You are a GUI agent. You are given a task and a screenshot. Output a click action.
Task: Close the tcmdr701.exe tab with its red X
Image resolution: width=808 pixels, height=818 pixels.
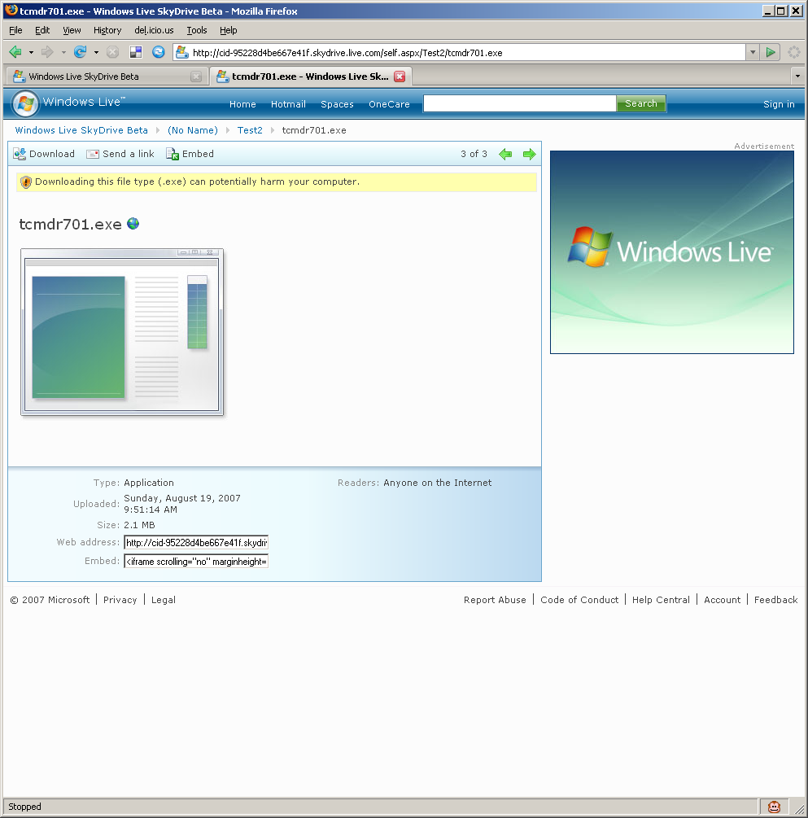(x=400, y=77)
